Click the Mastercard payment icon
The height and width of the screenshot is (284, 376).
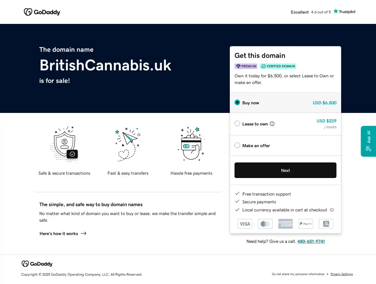click(265, 224)
